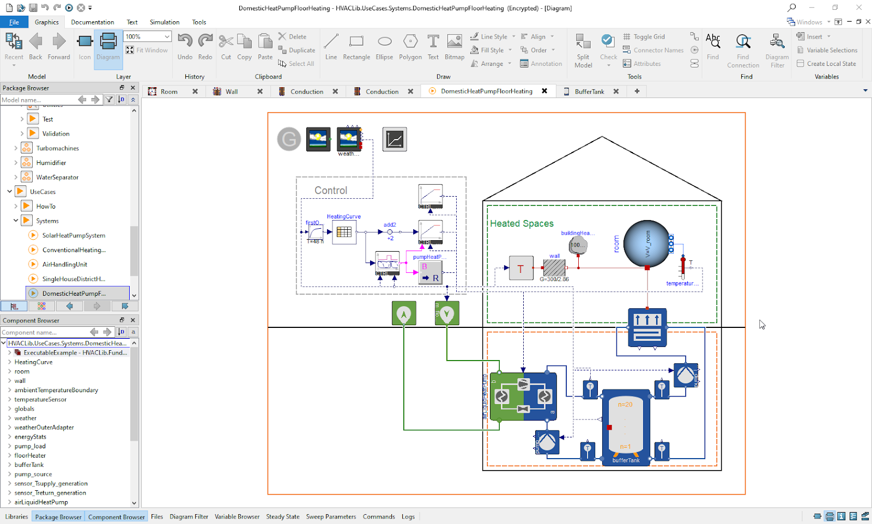Click Duplicate button
This screenshot has width=872, height=524.
[x=296, y=50]
